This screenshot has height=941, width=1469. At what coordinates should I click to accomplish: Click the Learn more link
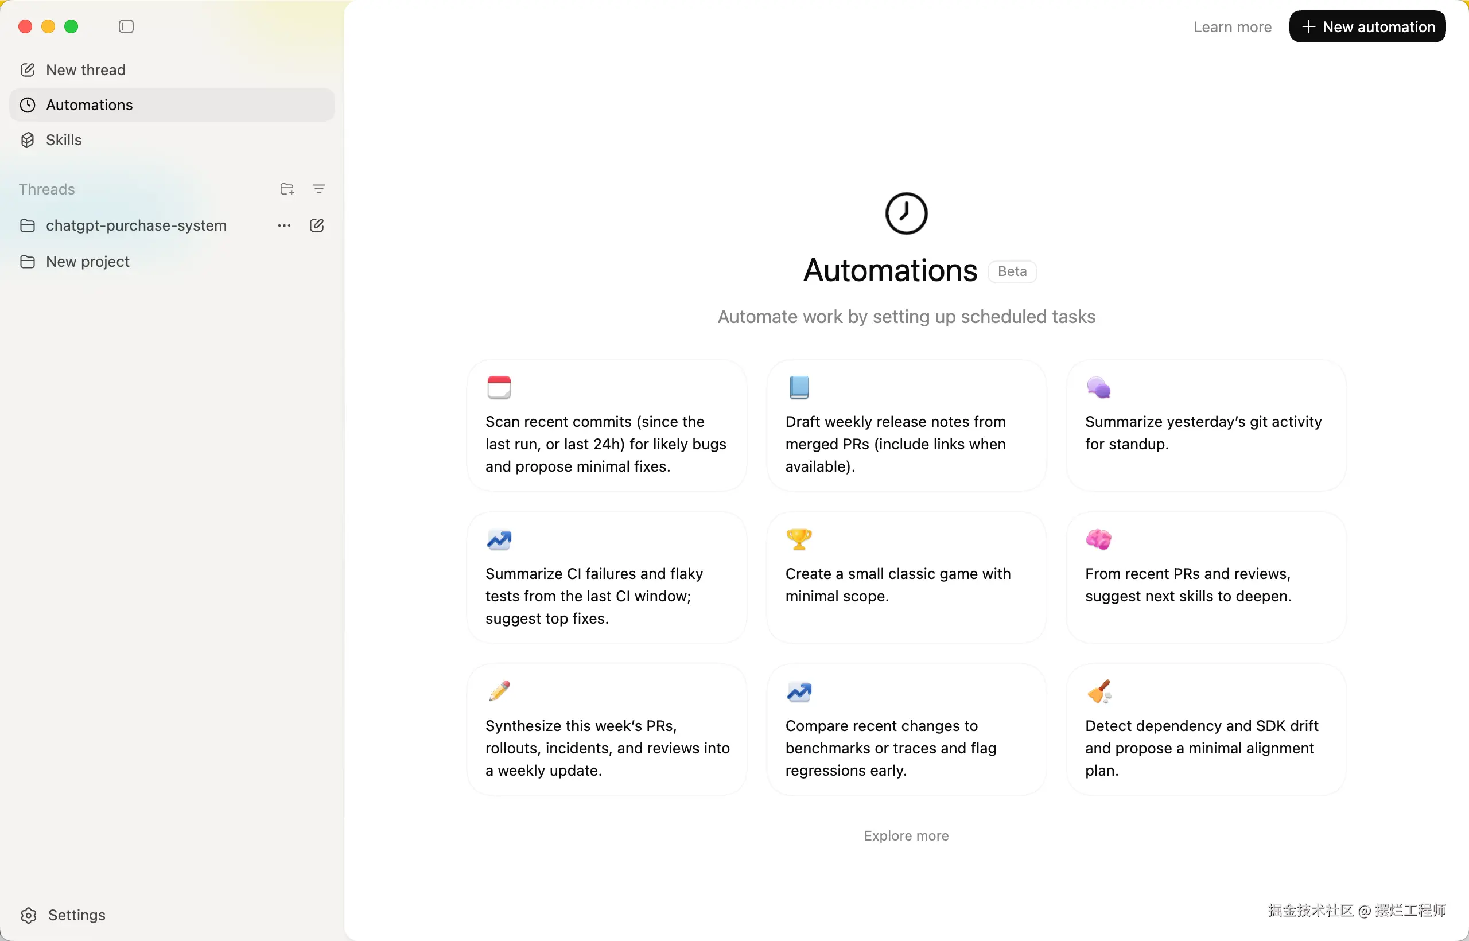coord(1232,27)
